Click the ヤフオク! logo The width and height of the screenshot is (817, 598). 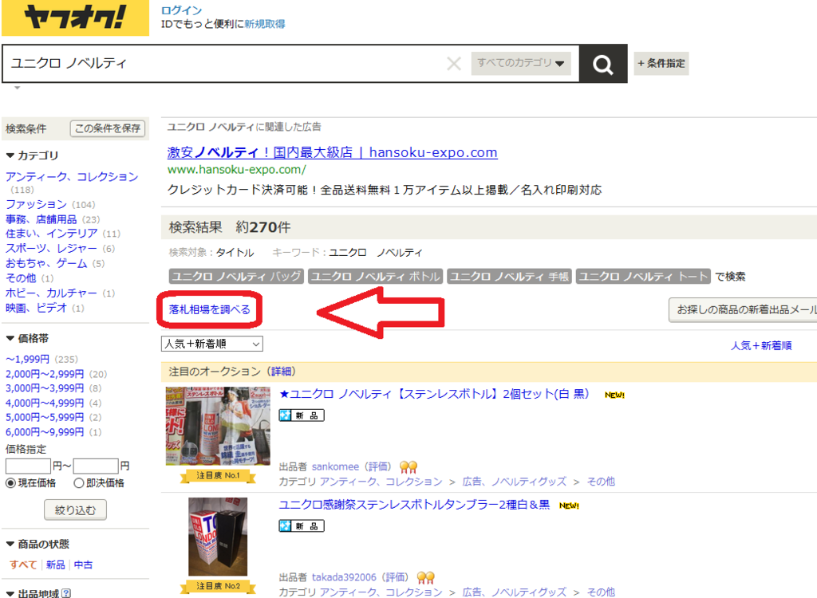click(x=75, y=18)
